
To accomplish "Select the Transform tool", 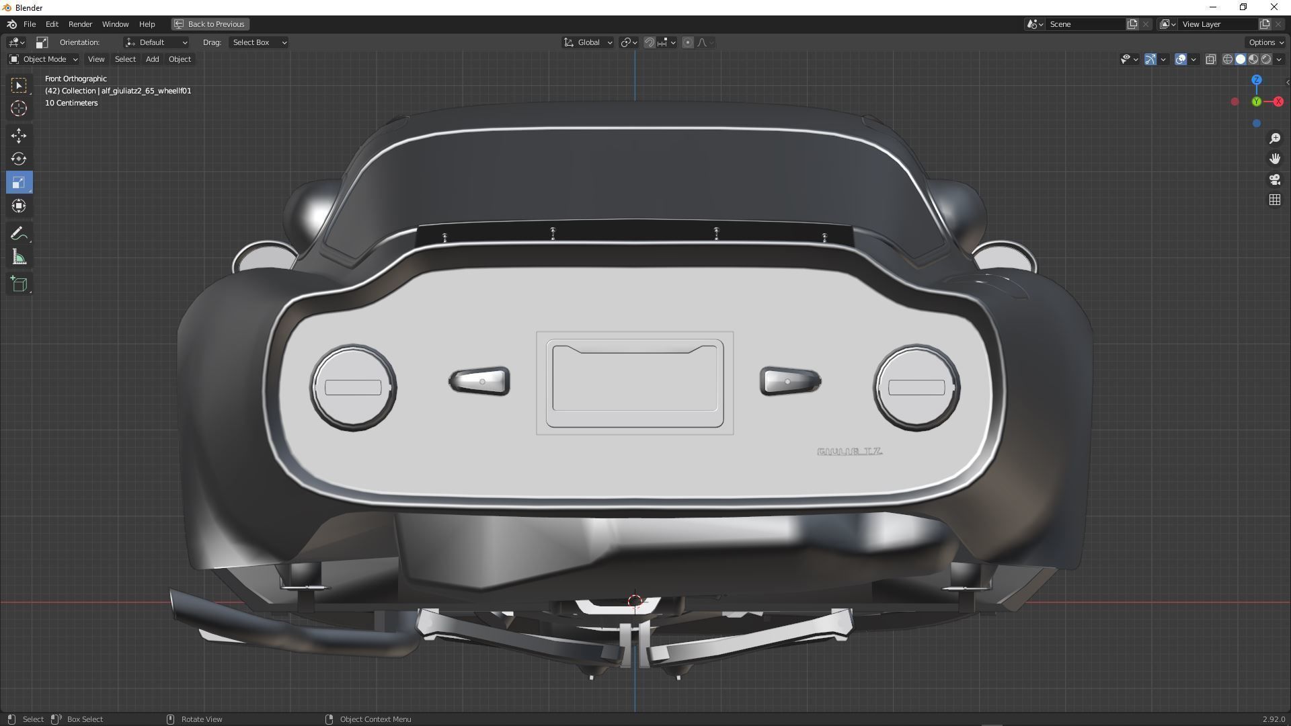I will [18, 206].
